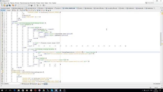The width and height of the screenshot is (163, 92).
Task: Open the project configuration combo box
Action: pyautogui.click(x=24, y=5)
